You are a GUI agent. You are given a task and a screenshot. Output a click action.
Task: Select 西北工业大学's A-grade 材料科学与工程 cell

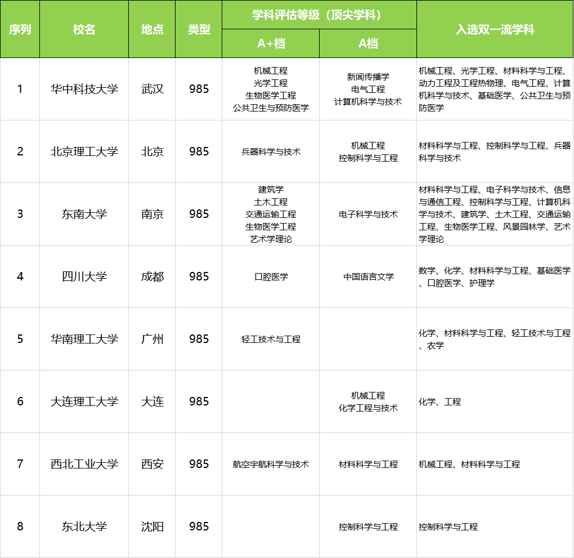(368, 464)
